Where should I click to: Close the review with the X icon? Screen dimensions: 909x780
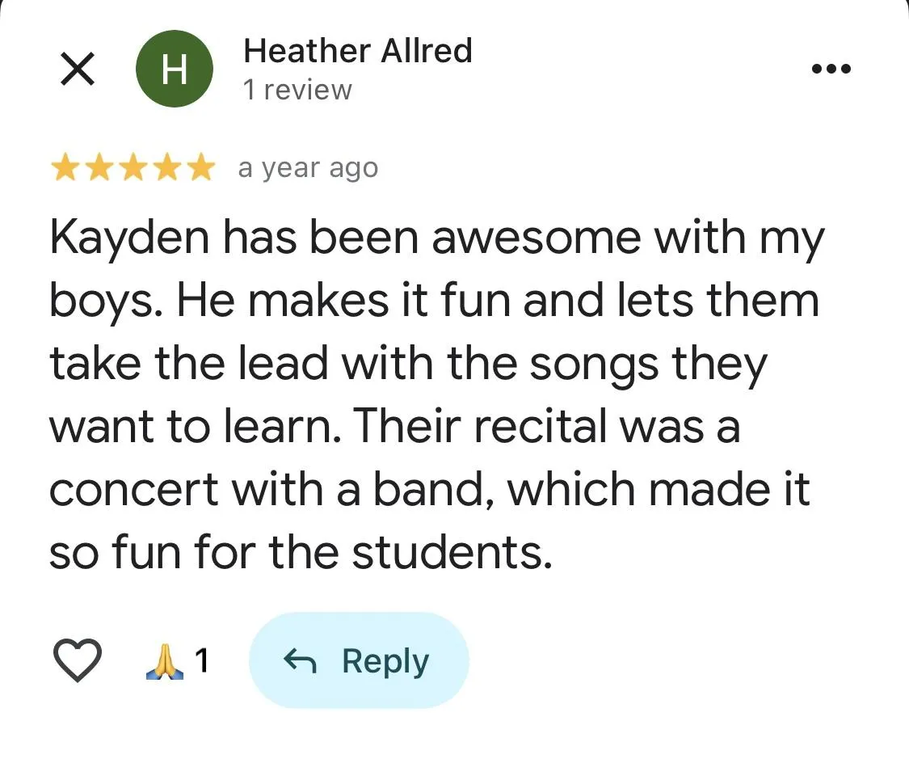77,69
